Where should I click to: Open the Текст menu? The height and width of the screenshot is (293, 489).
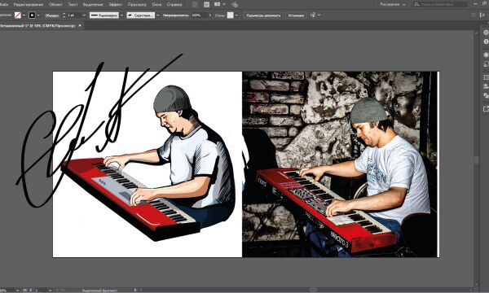point(73,4)
